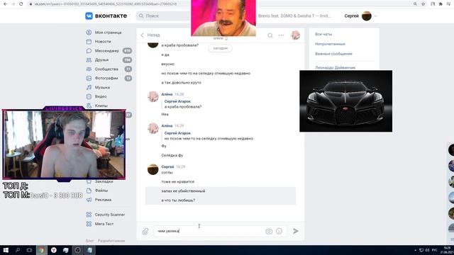Open the News icon in sidebar

click(x=89, y=42)
